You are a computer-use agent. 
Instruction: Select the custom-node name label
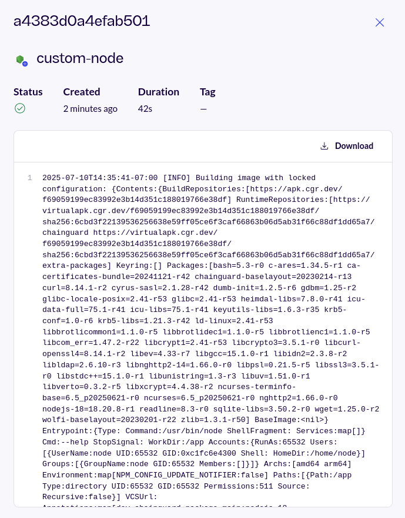point(80,58)
